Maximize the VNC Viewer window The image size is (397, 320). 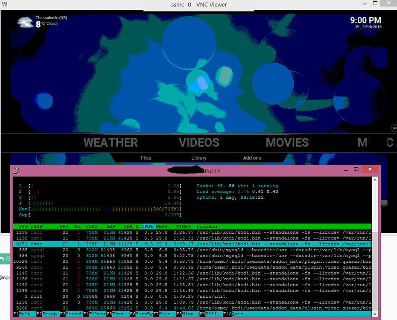click(x=375, y=3)
